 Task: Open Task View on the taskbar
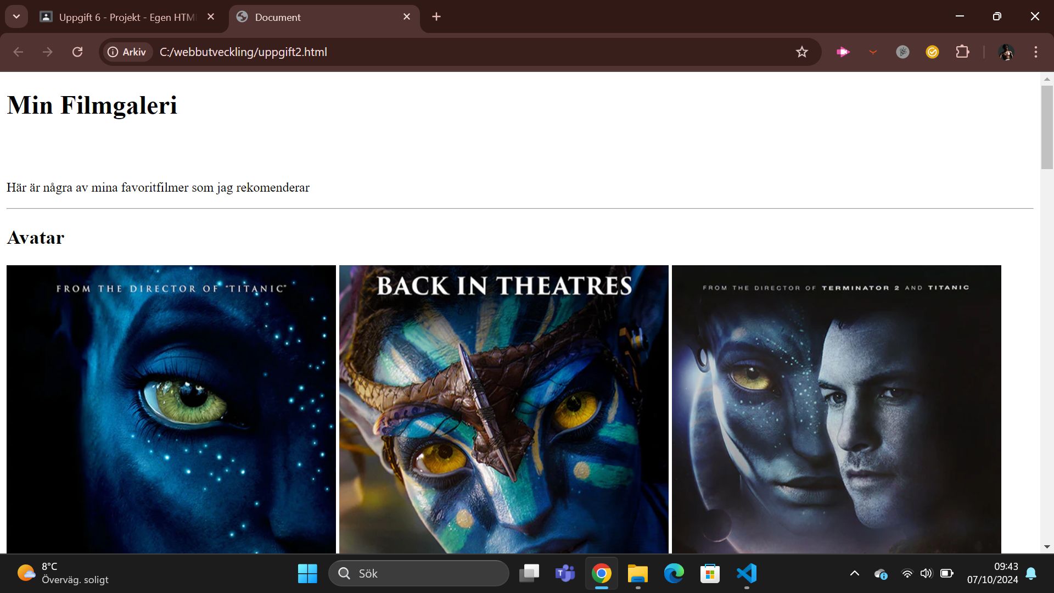pyautogui.click(x=529, y=573)
